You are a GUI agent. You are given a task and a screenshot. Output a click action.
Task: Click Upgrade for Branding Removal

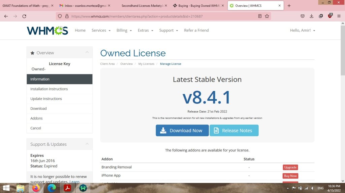click(290, 167)
